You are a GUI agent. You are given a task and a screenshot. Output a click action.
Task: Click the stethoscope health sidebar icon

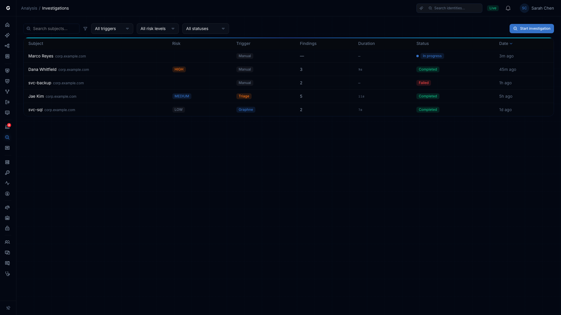coord(7,274)
